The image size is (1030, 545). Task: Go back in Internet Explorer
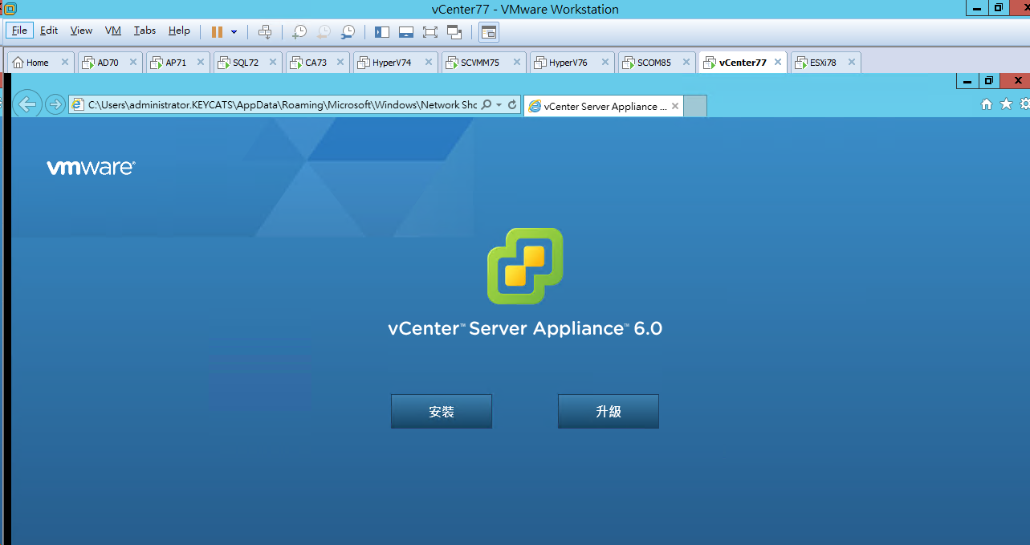[x=27, y=104]
